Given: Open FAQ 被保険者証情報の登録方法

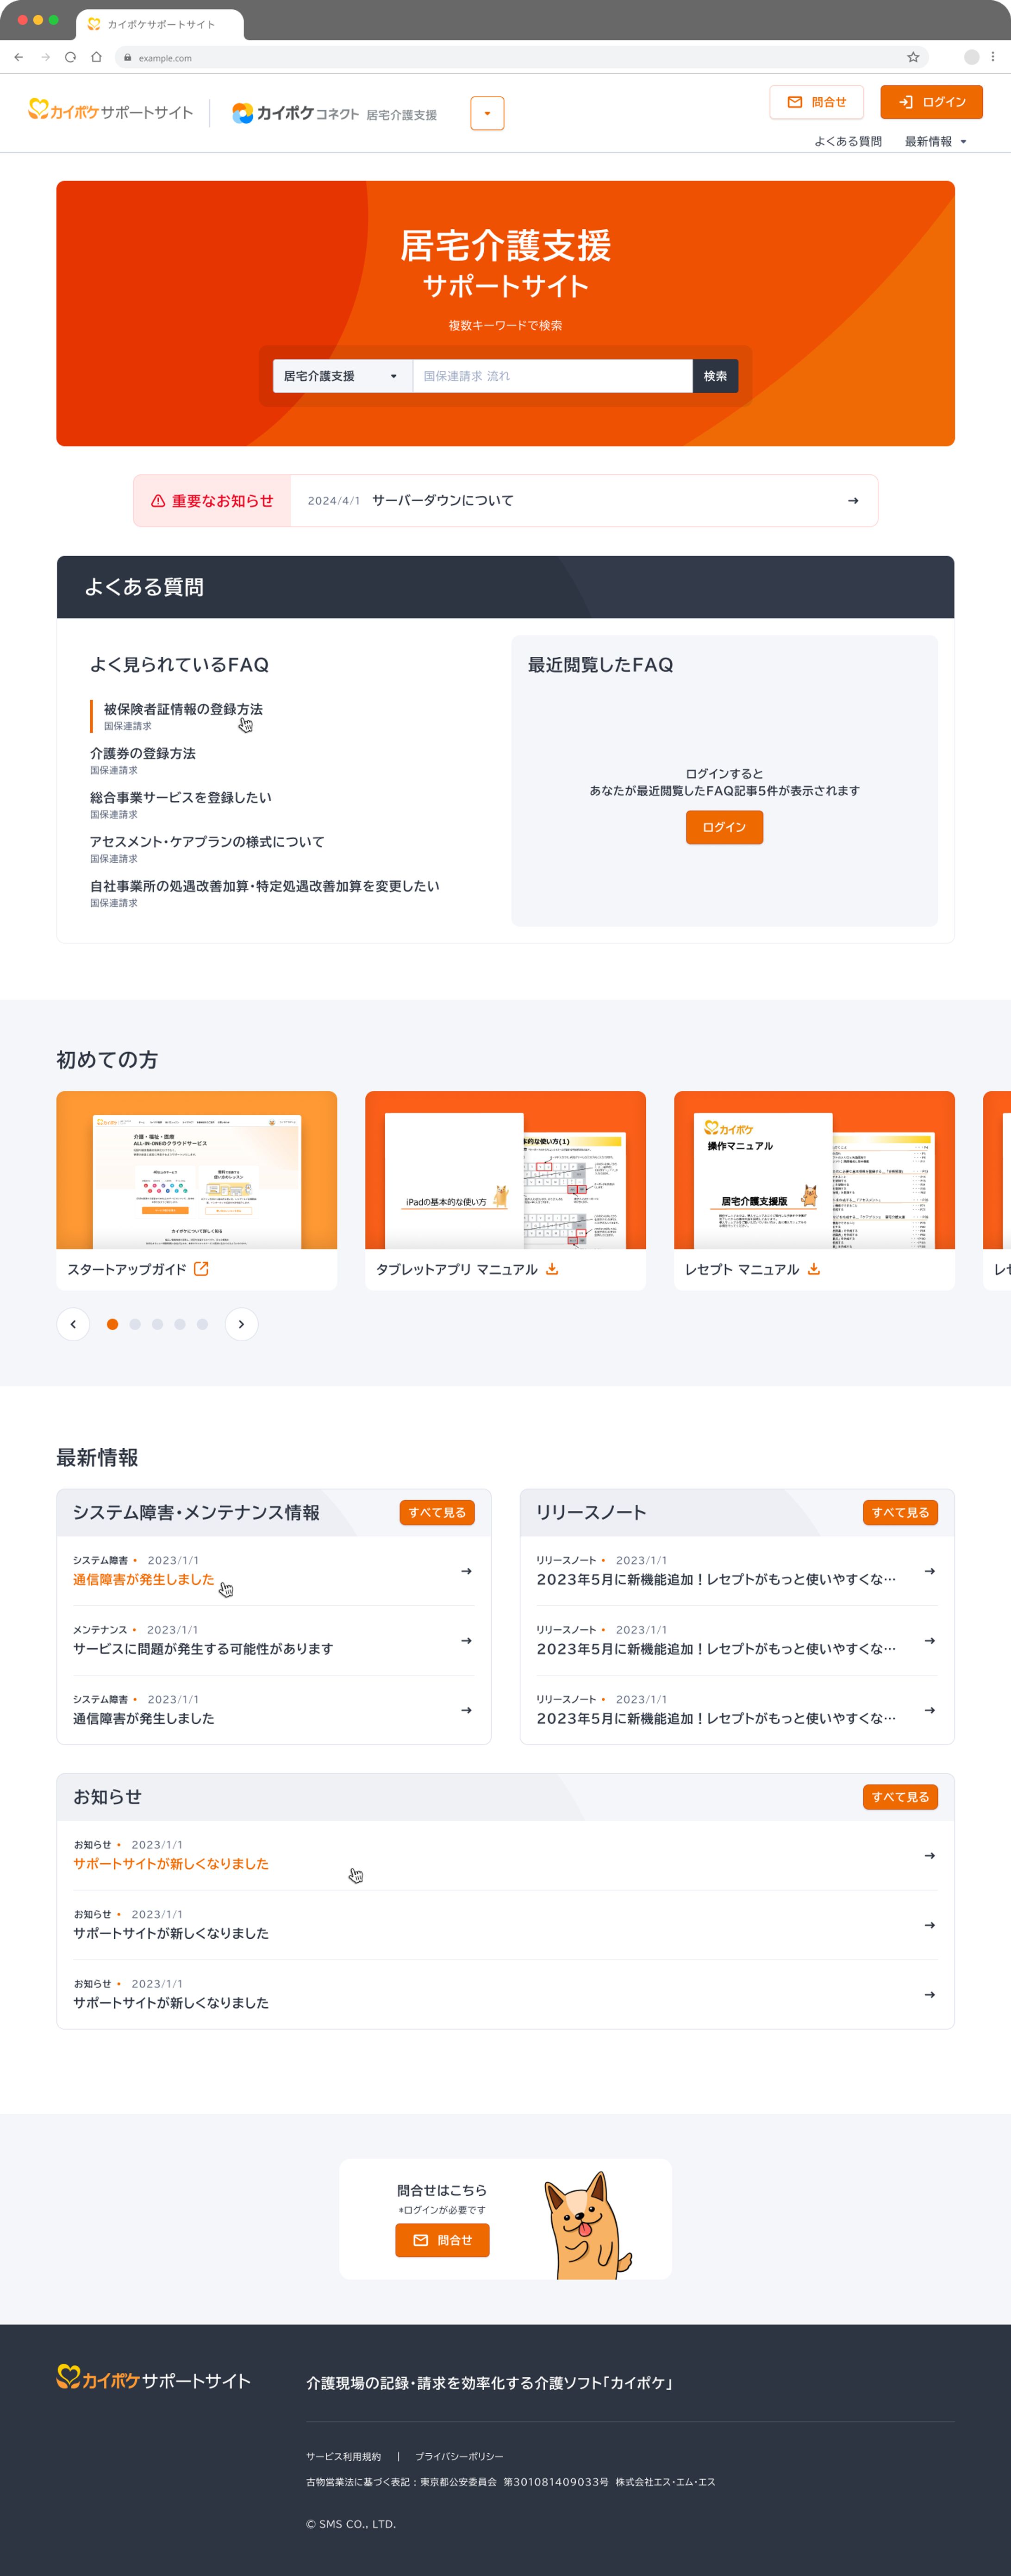Looking at the screenshot, I should (x=183, y=709).
